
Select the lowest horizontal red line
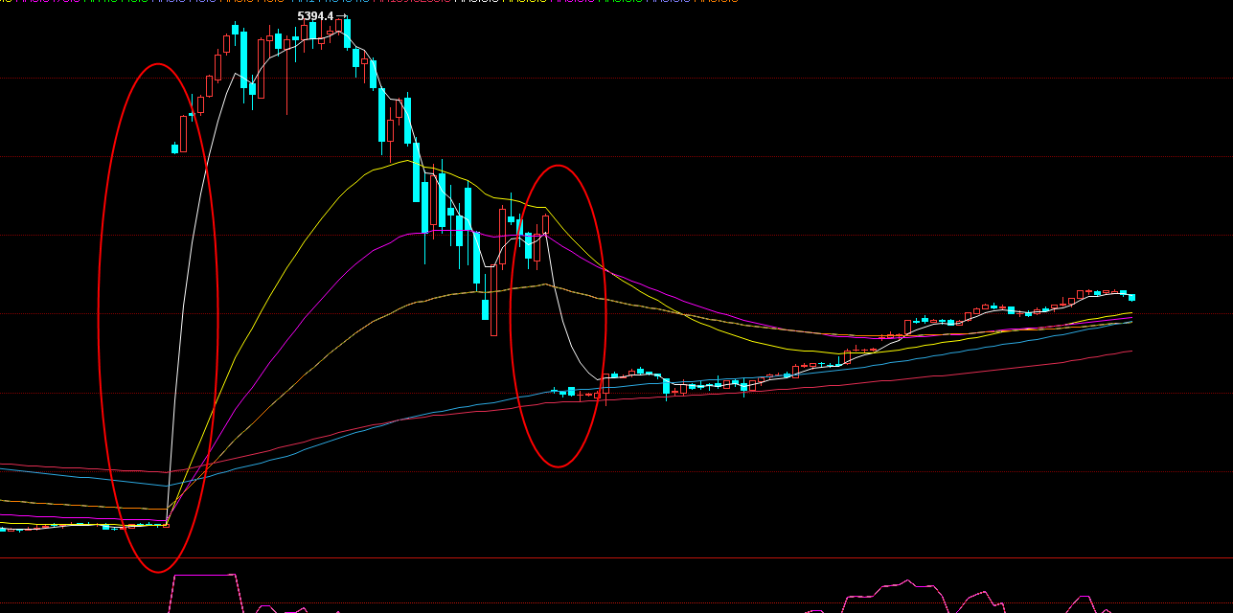(x=862, y=557)
